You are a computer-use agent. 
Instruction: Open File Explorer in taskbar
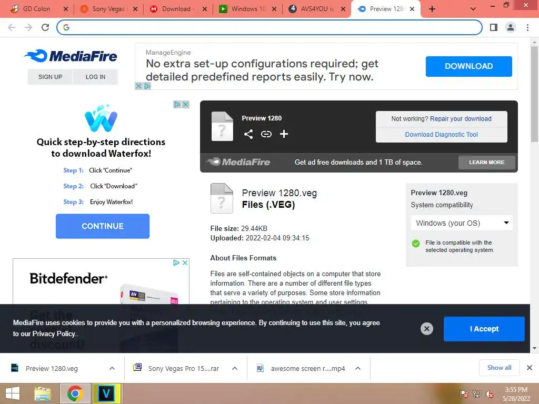click(43, 394)
